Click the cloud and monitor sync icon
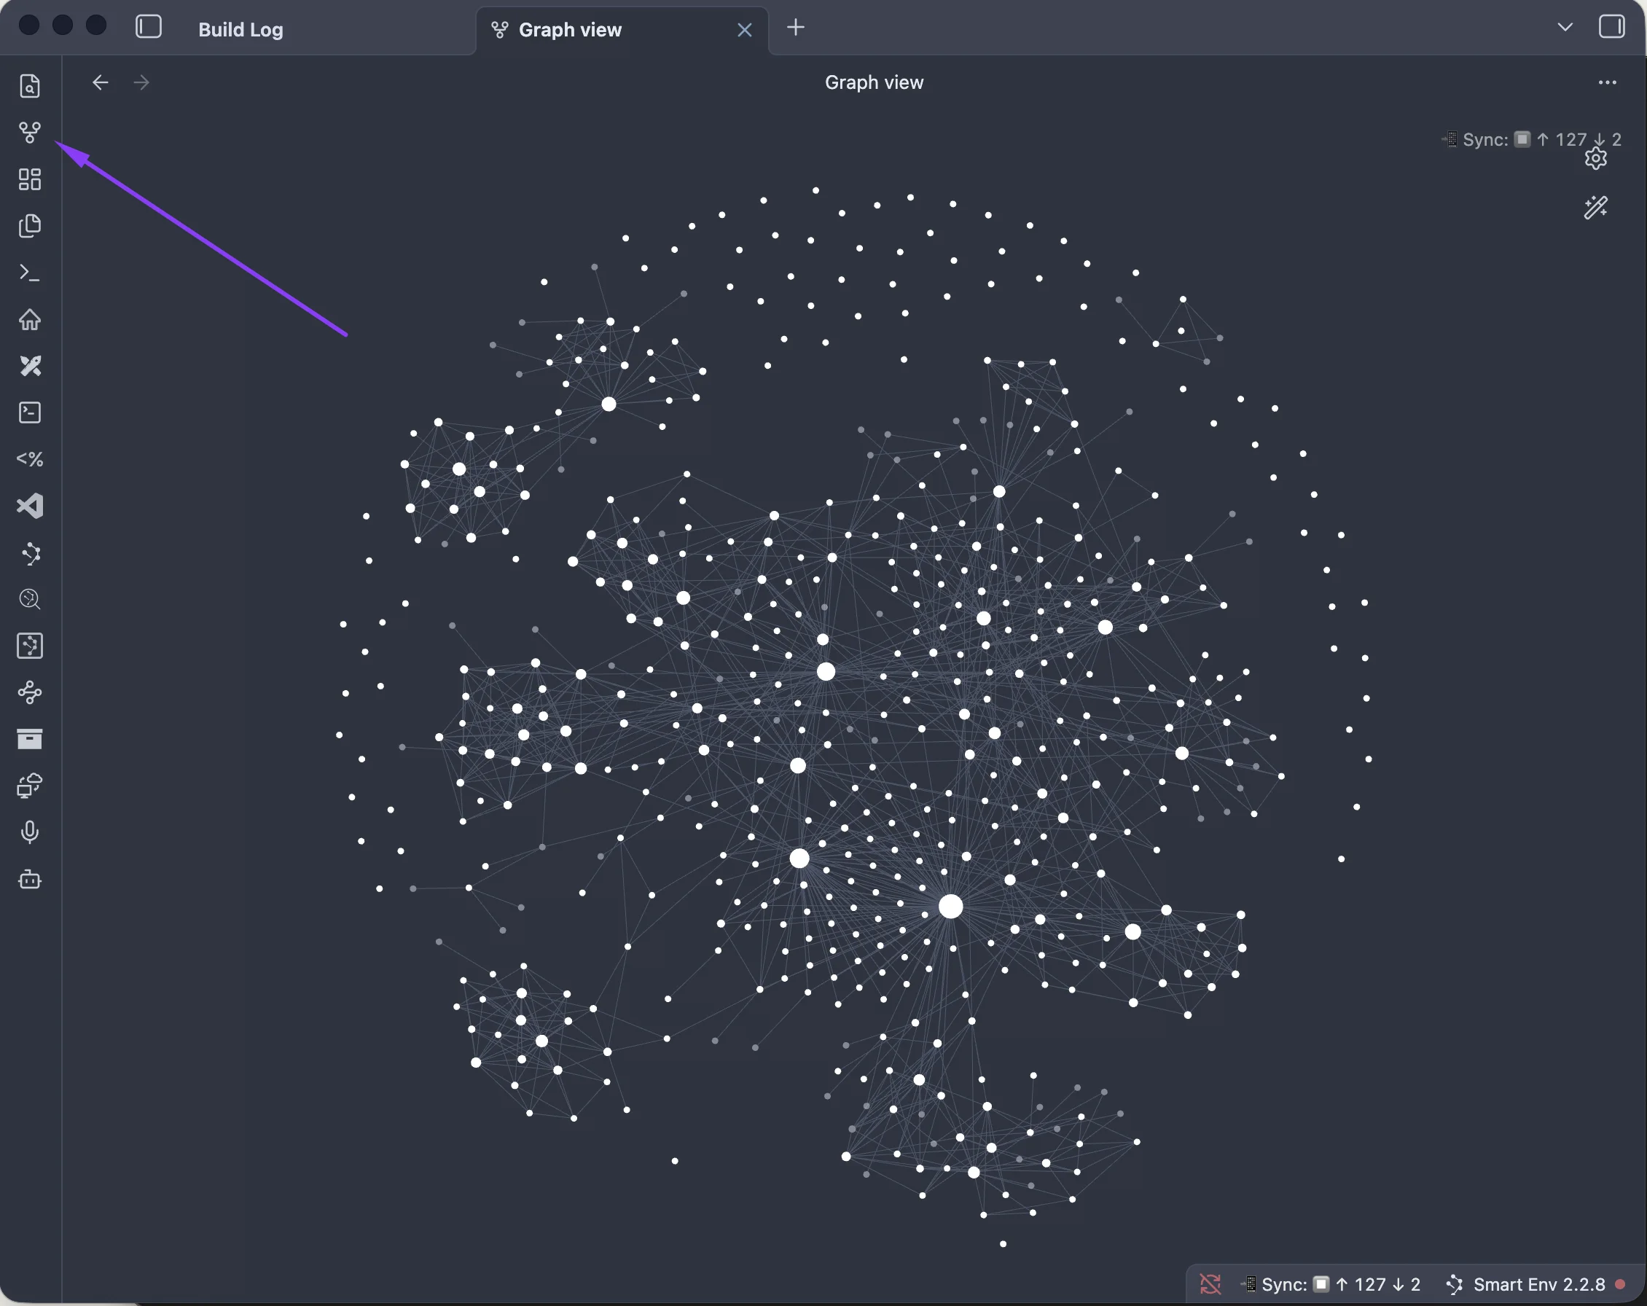This screenshot has width=1647, height=1306. pyautogui.click(x=30, y=786)
